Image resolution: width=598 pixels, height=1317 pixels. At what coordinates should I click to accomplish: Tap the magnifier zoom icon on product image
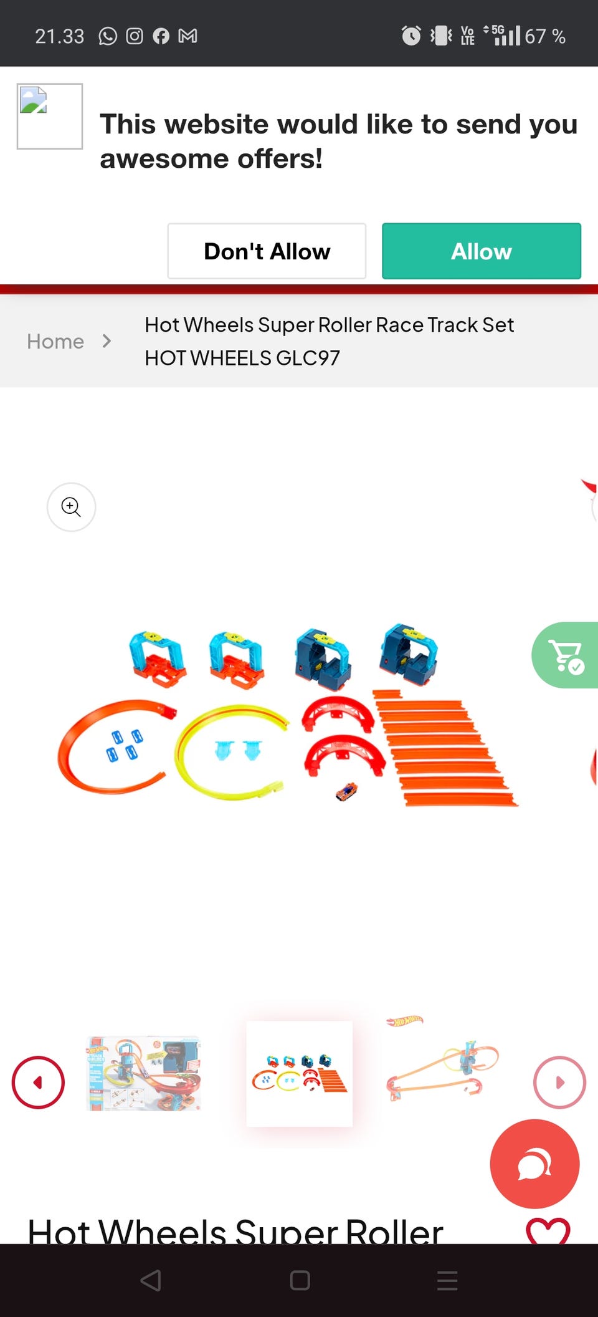pos(71,507)
